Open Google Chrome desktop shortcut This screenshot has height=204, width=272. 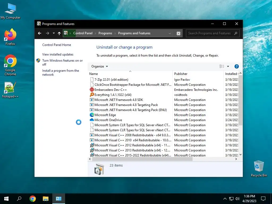click(10, 65)
